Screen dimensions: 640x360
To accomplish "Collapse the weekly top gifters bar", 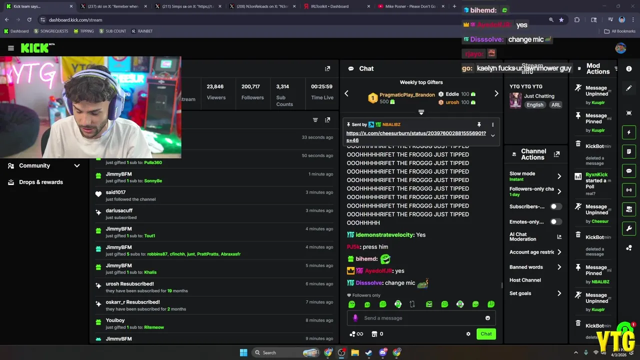I will coord(421,112).
